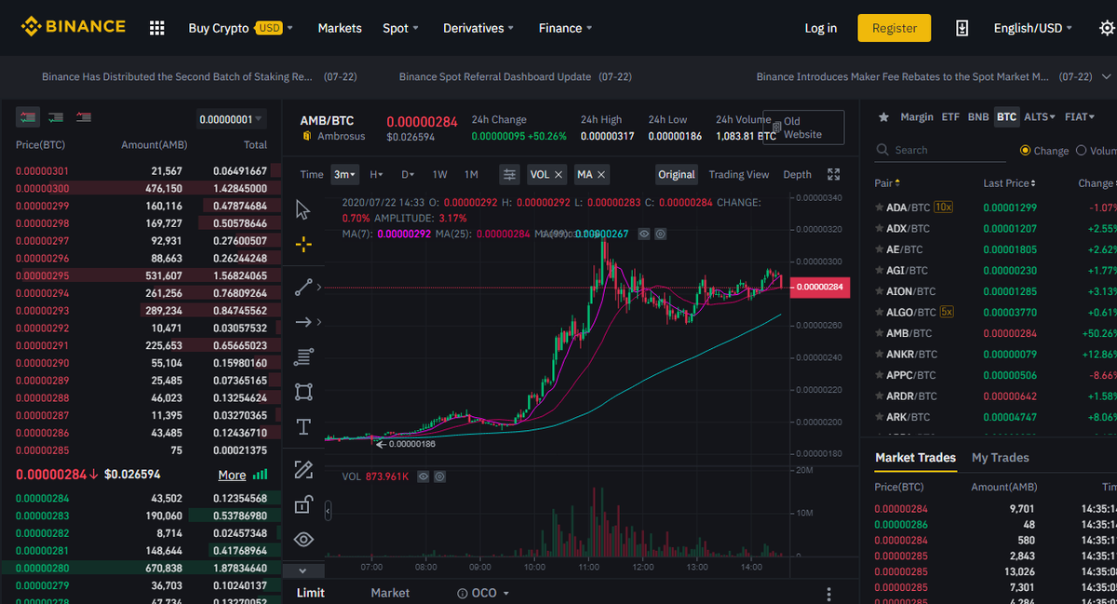
Task: Select the arrow ray drawing tool
Action: 303,322
